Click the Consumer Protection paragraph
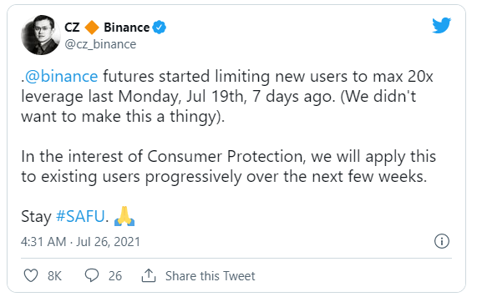Screen dimensions: 482x302 [x=228, y=166]
